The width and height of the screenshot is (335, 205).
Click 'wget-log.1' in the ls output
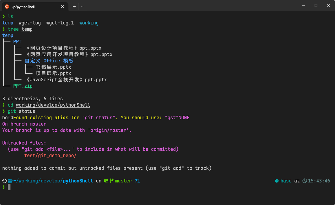pos(60,23)
